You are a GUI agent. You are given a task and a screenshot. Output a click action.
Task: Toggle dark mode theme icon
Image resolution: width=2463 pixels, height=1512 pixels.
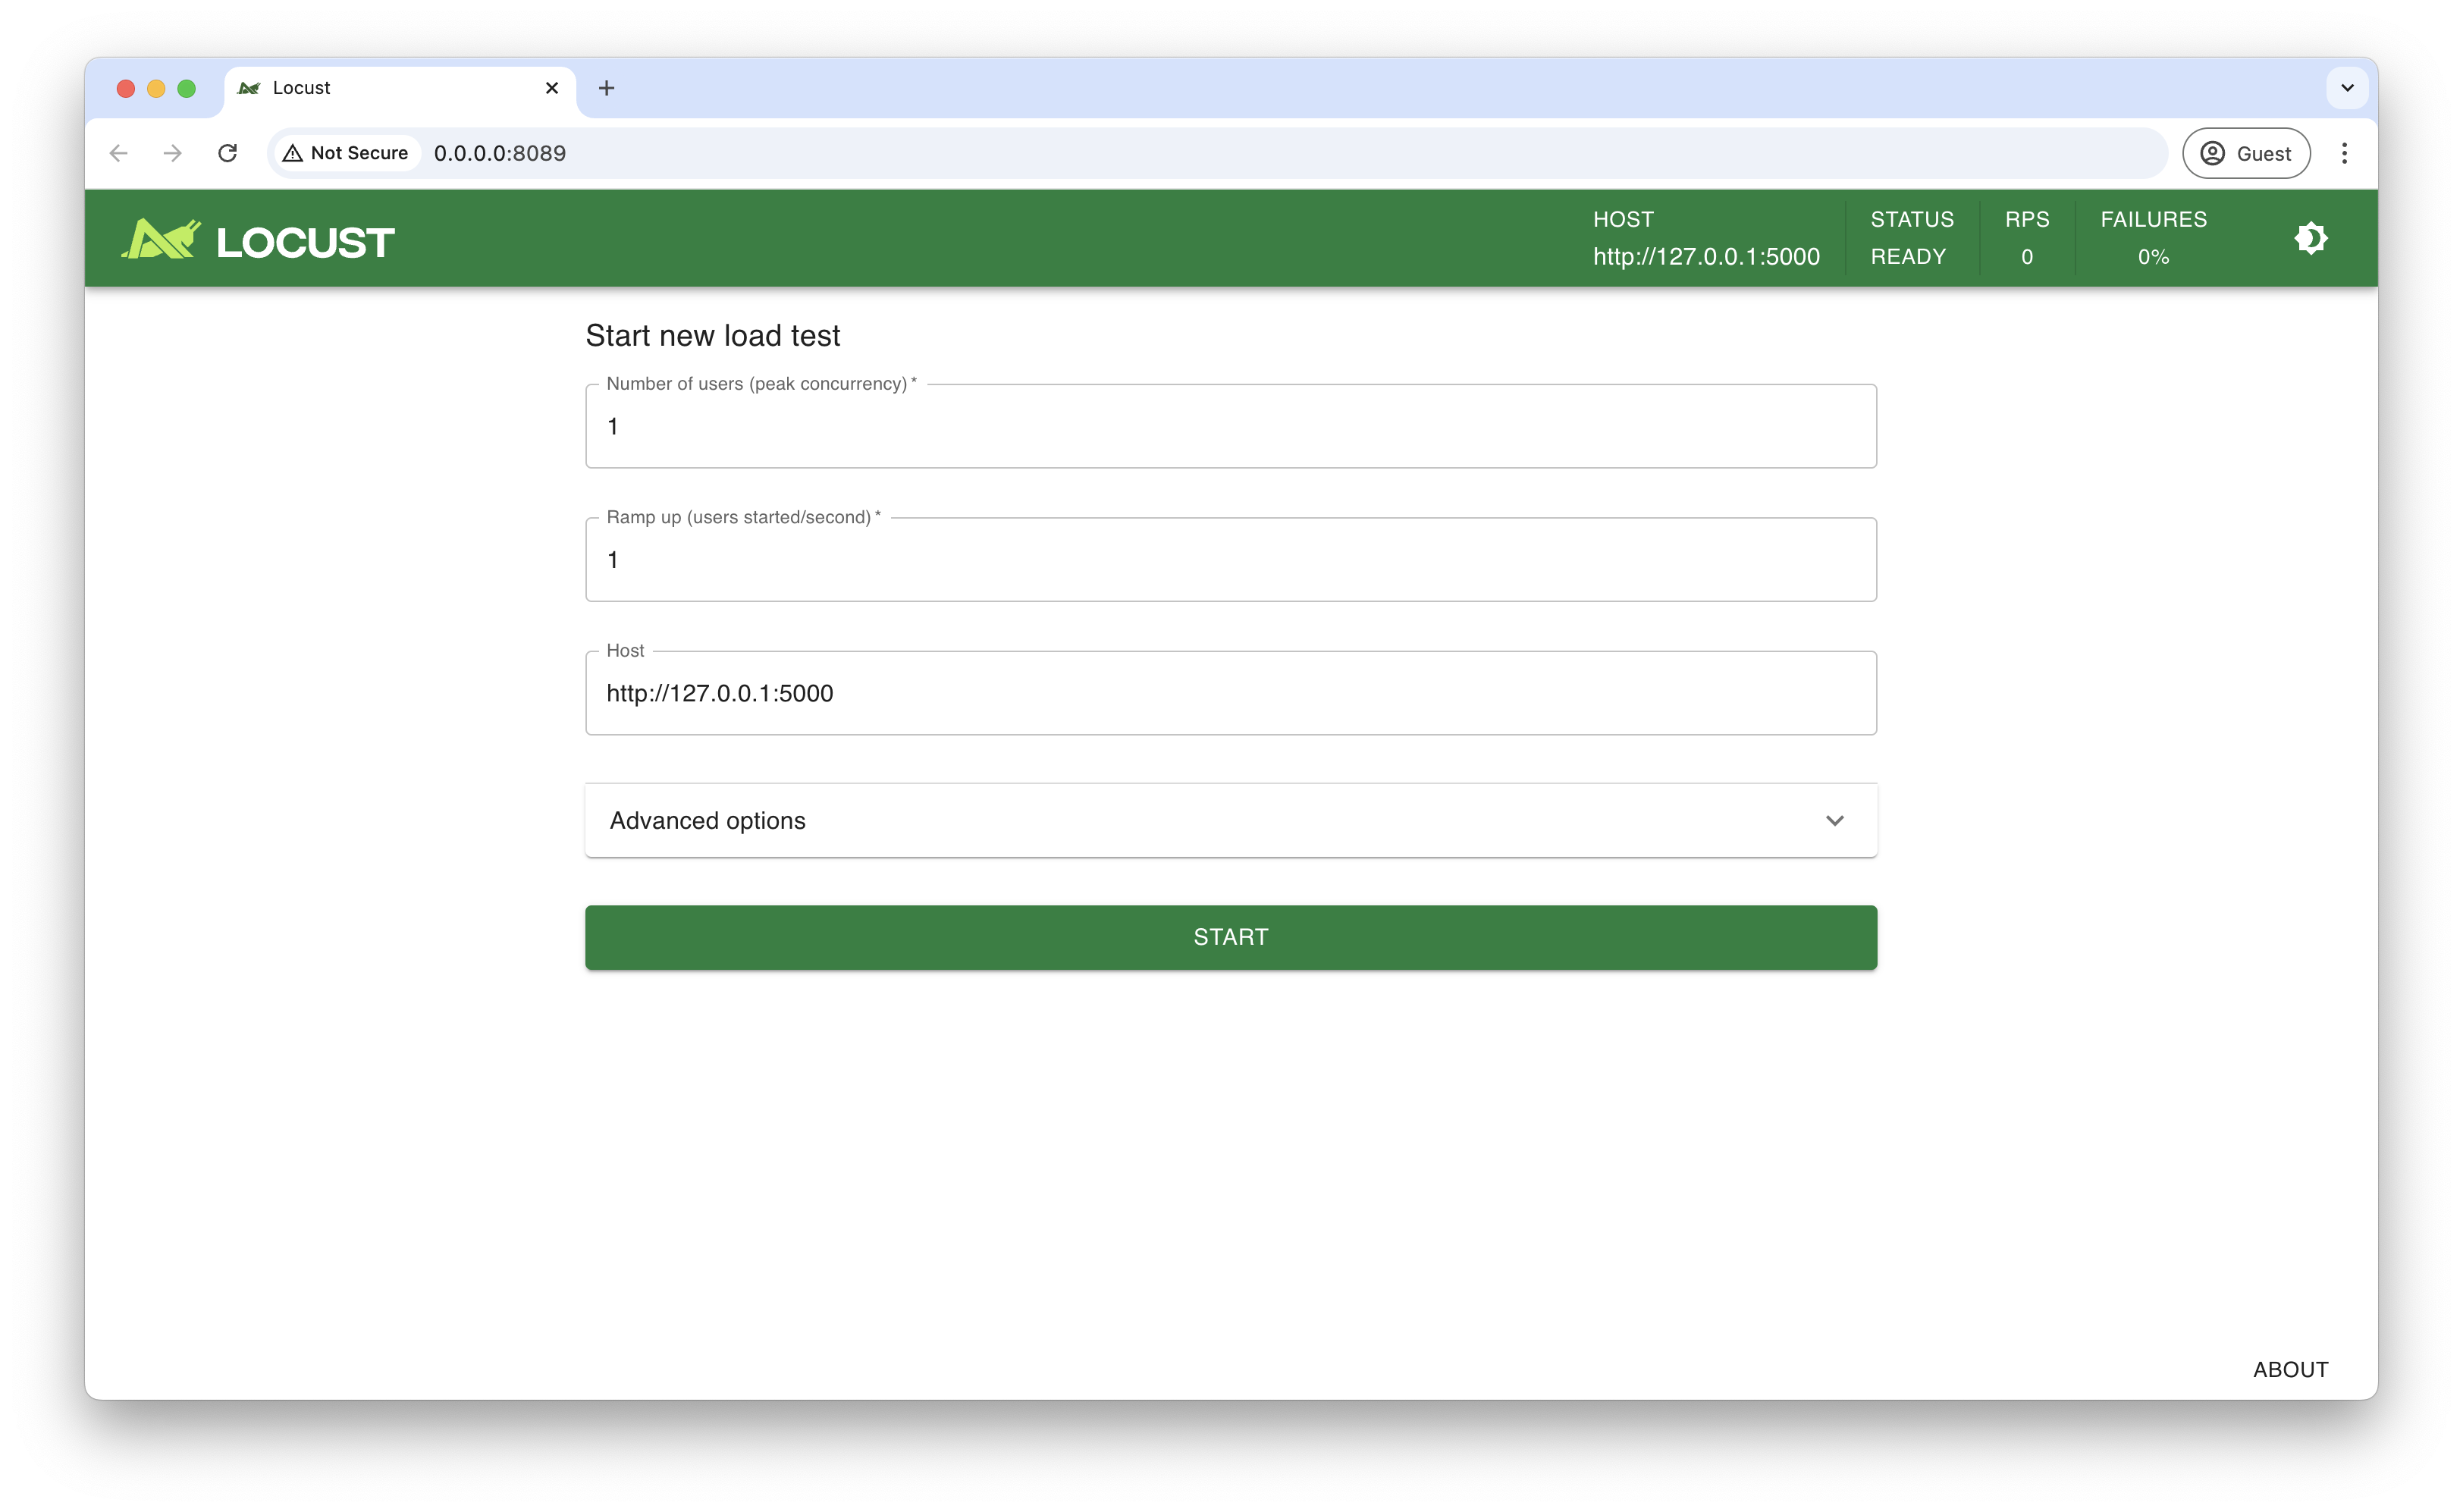pos(2312,238)
